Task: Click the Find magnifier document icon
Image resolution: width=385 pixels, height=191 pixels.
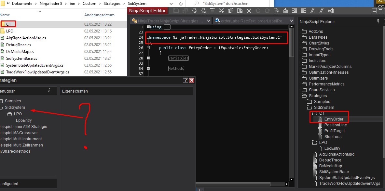Action: click(x=276, y=10)
